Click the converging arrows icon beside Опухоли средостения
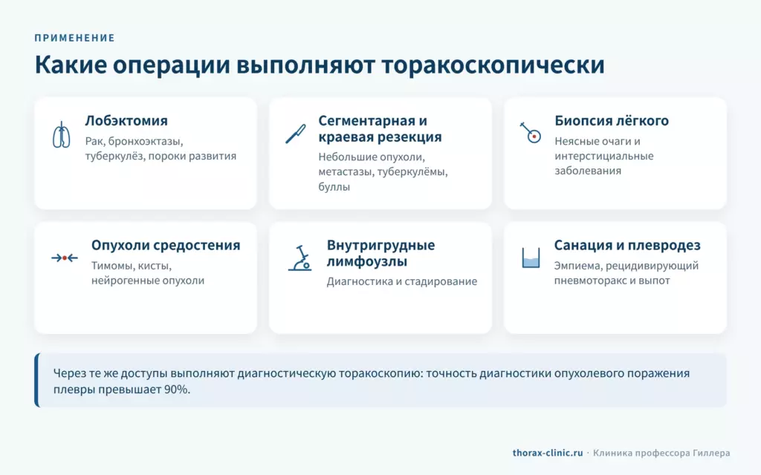761x475 pixels. (65, 258)
